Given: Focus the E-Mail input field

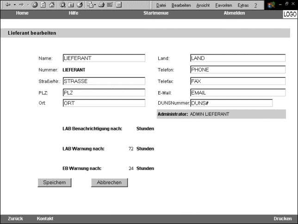Looking at the screenshot, I should [238, 93].
